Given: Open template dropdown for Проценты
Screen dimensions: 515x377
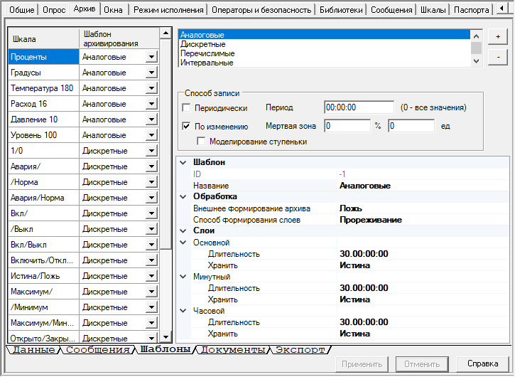Looking at the screenshot, I should 151,57.
